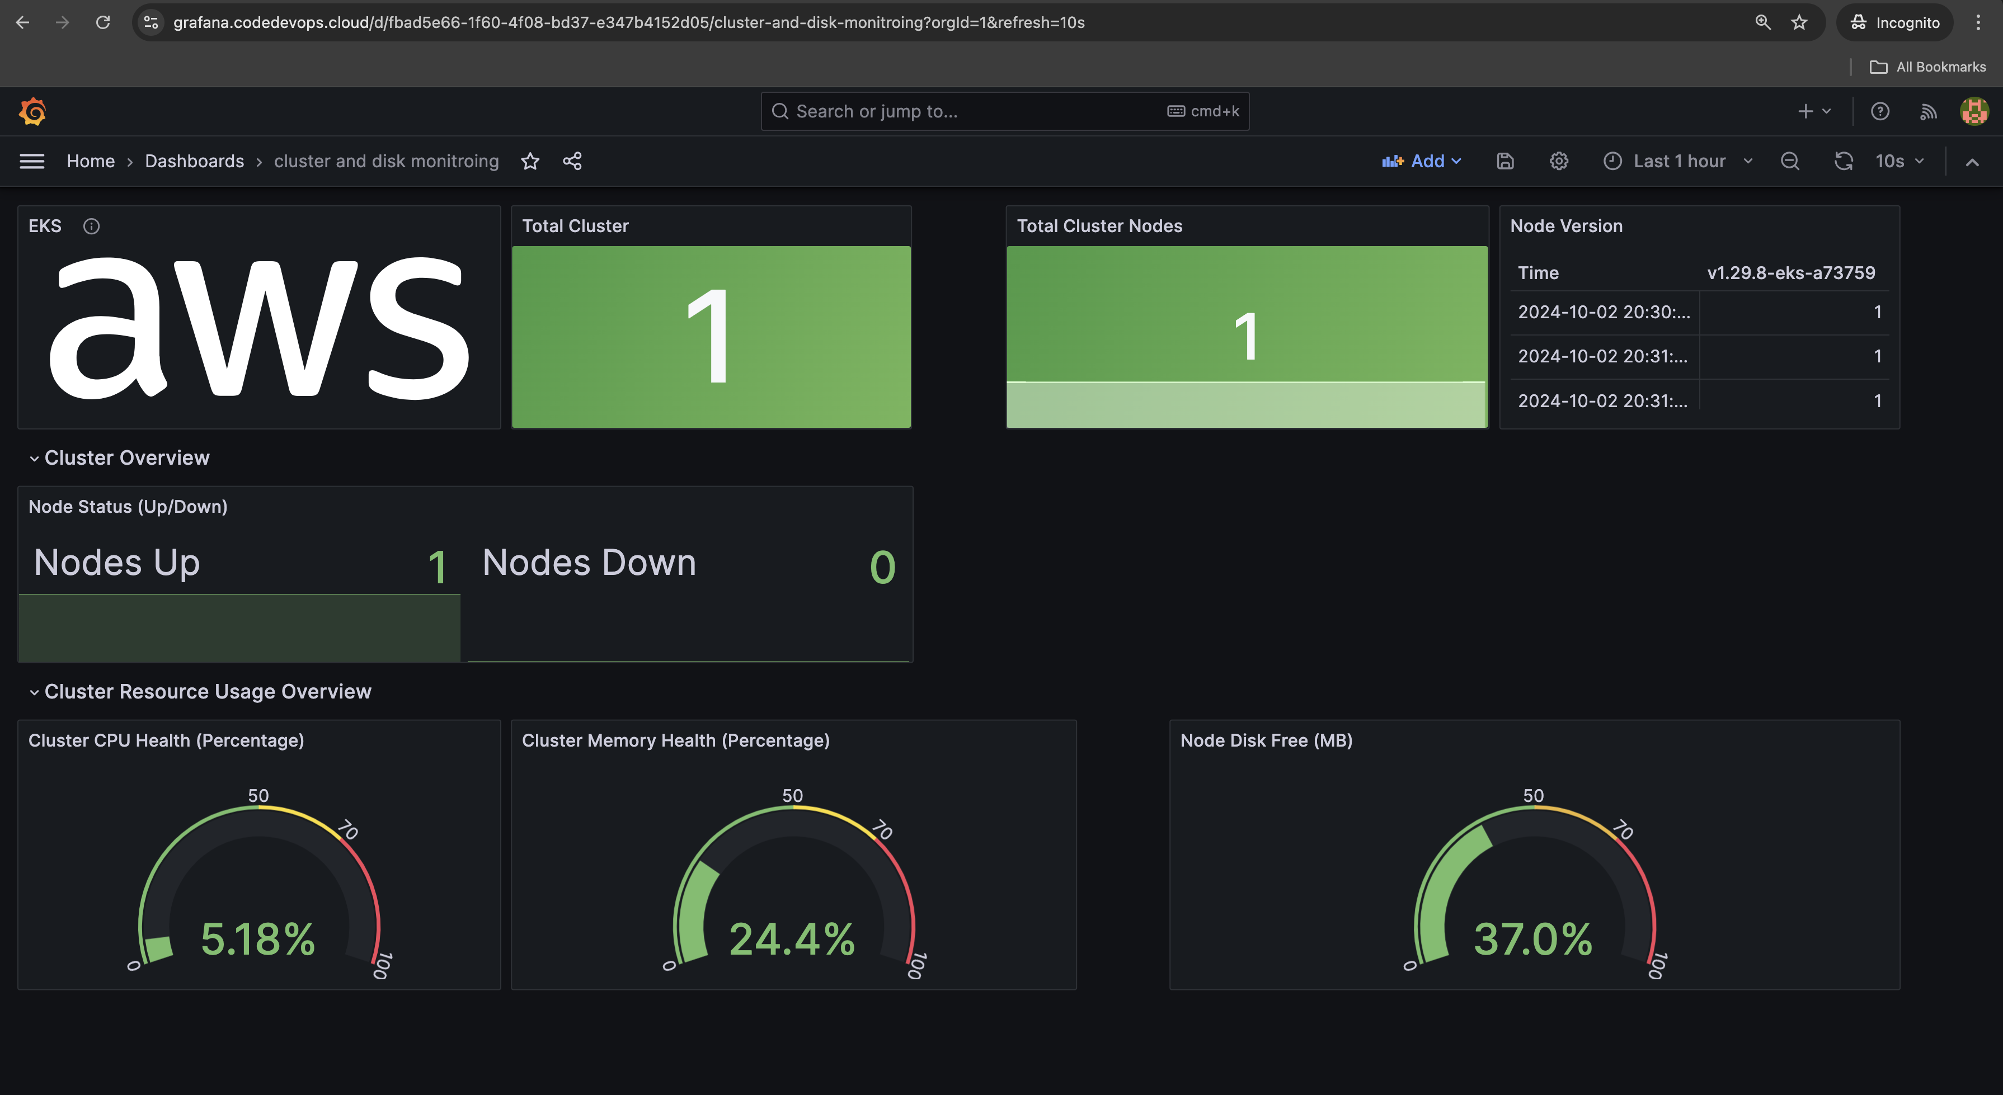Open the Add panel dropdown
The width and height of the screenshot is (2003, 1095).
[1422, 161]
